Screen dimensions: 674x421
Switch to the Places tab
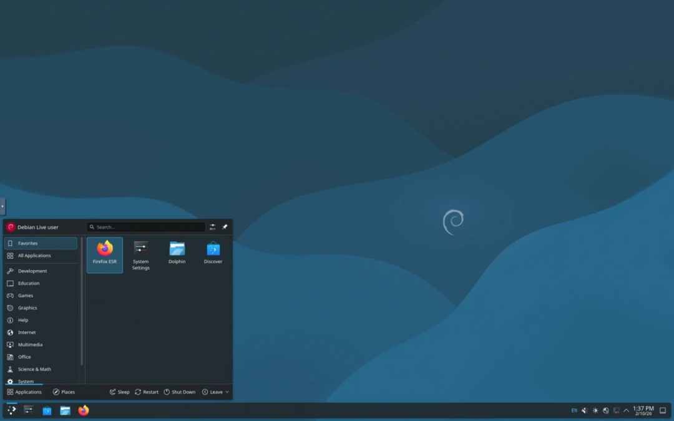[64, 392]
